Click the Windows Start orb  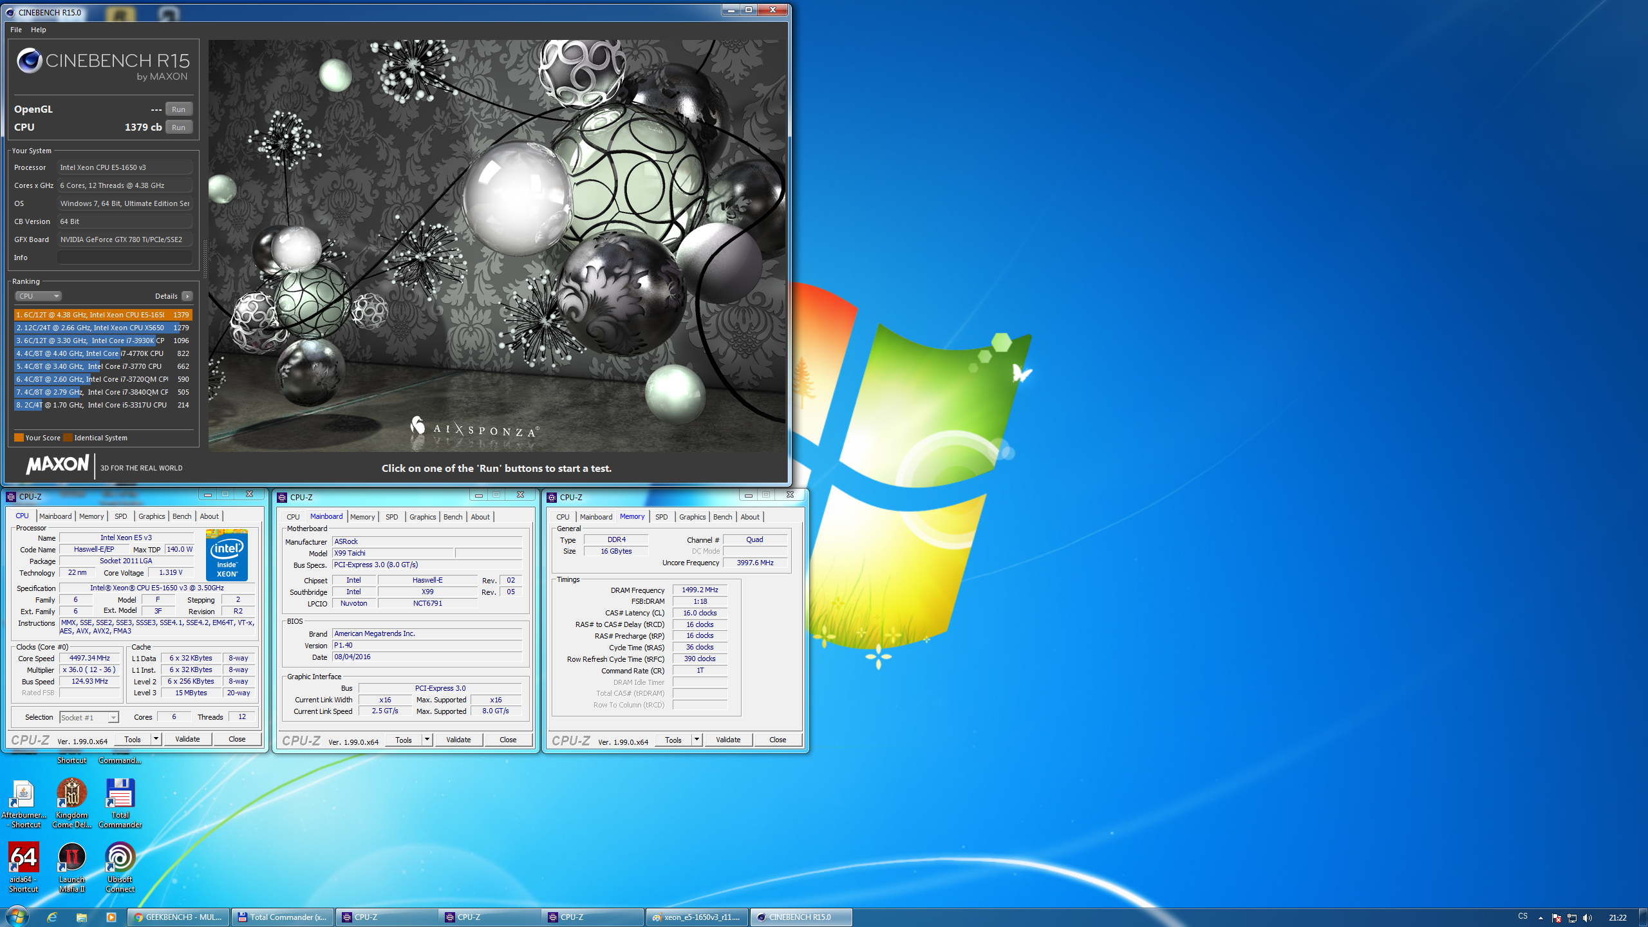(x=17, y=917)
